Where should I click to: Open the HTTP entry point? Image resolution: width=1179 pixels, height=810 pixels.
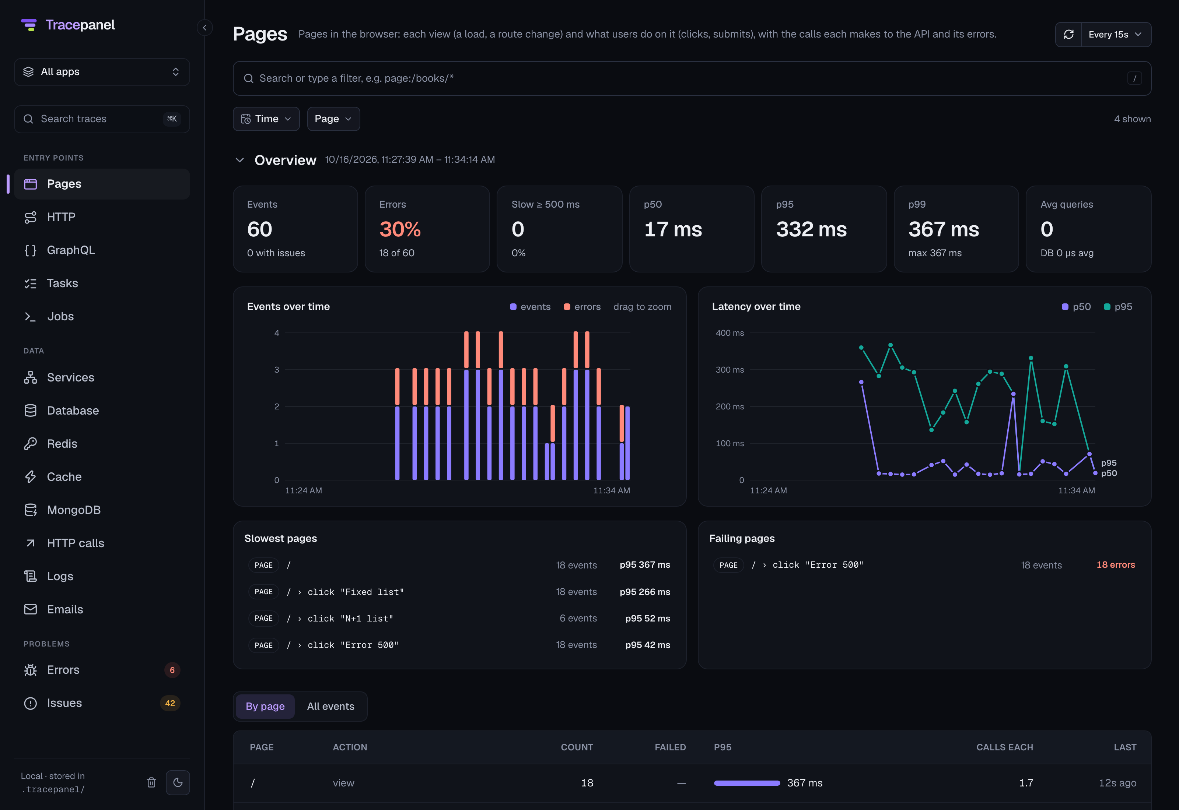click(x=102, y=217)
